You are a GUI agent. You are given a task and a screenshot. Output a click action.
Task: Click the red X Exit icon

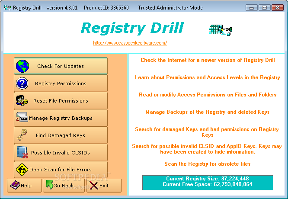pos(94,185)
